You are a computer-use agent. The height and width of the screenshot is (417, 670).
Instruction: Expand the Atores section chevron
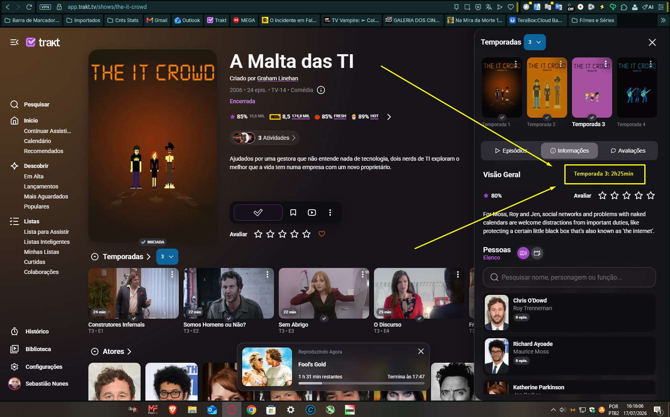[129, 352]
